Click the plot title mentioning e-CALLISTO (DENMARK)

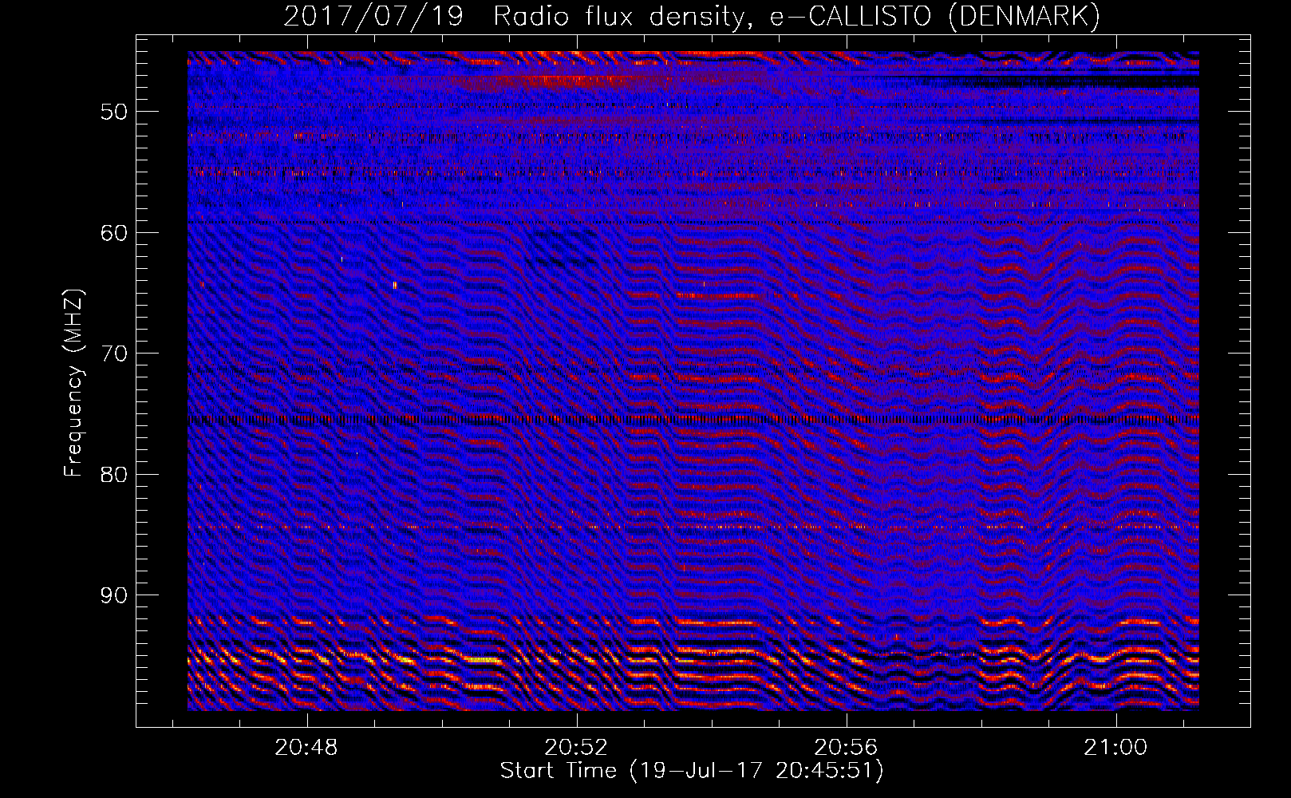click(x=692, y=16)
